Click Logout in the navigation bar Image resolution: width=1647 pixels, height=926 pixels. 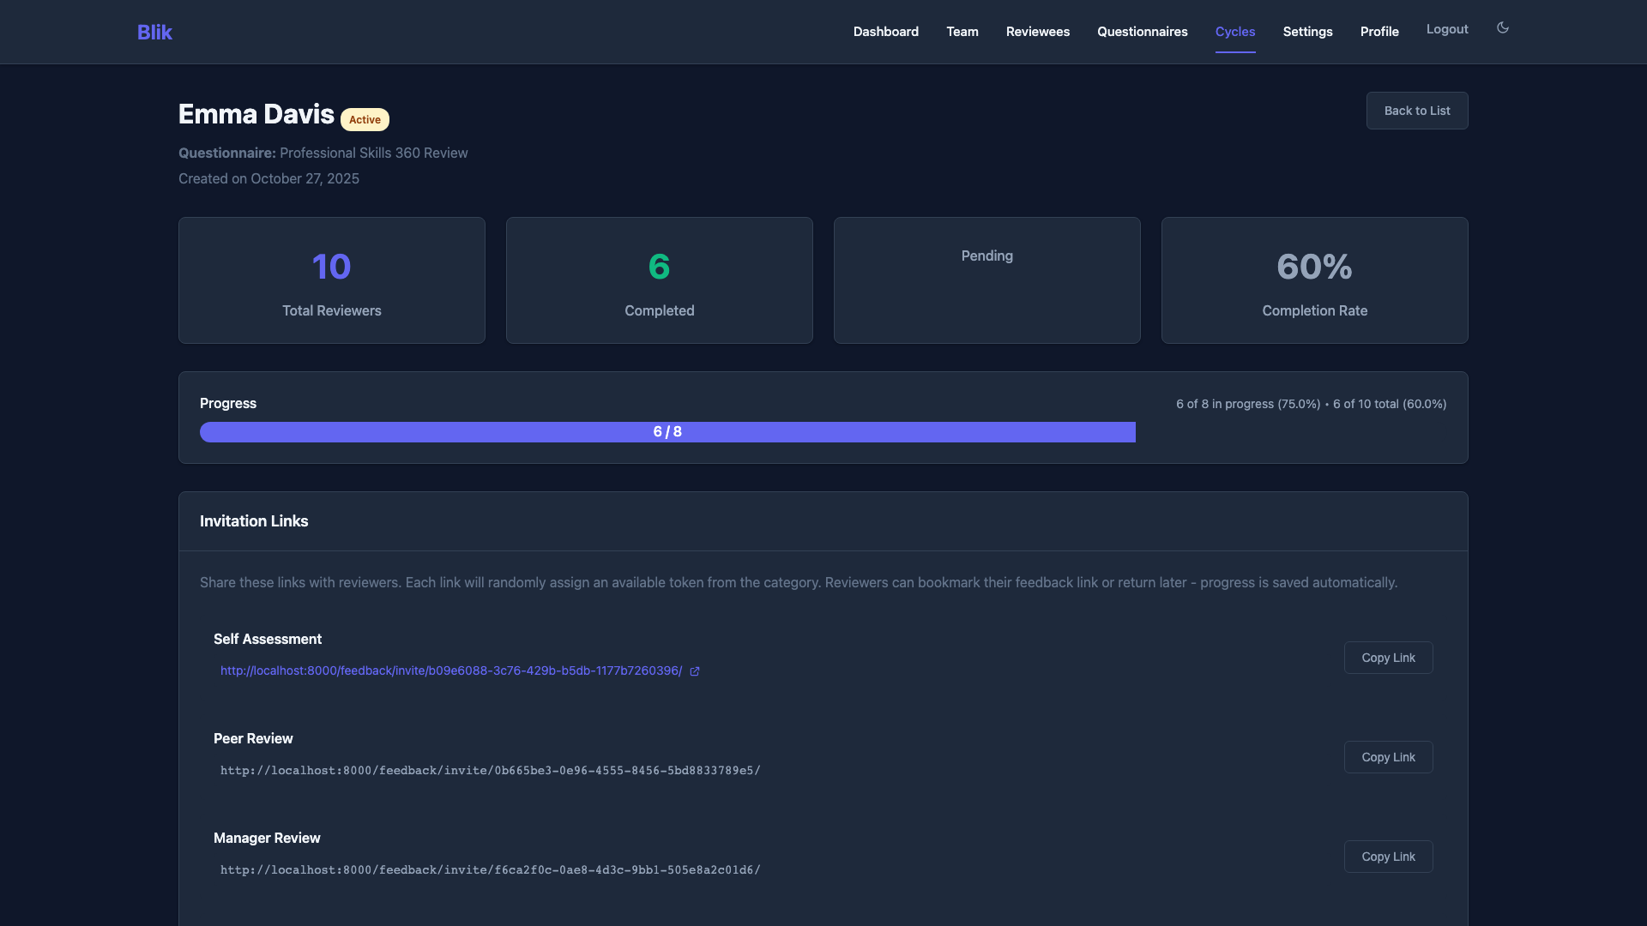coord(1447,28)
